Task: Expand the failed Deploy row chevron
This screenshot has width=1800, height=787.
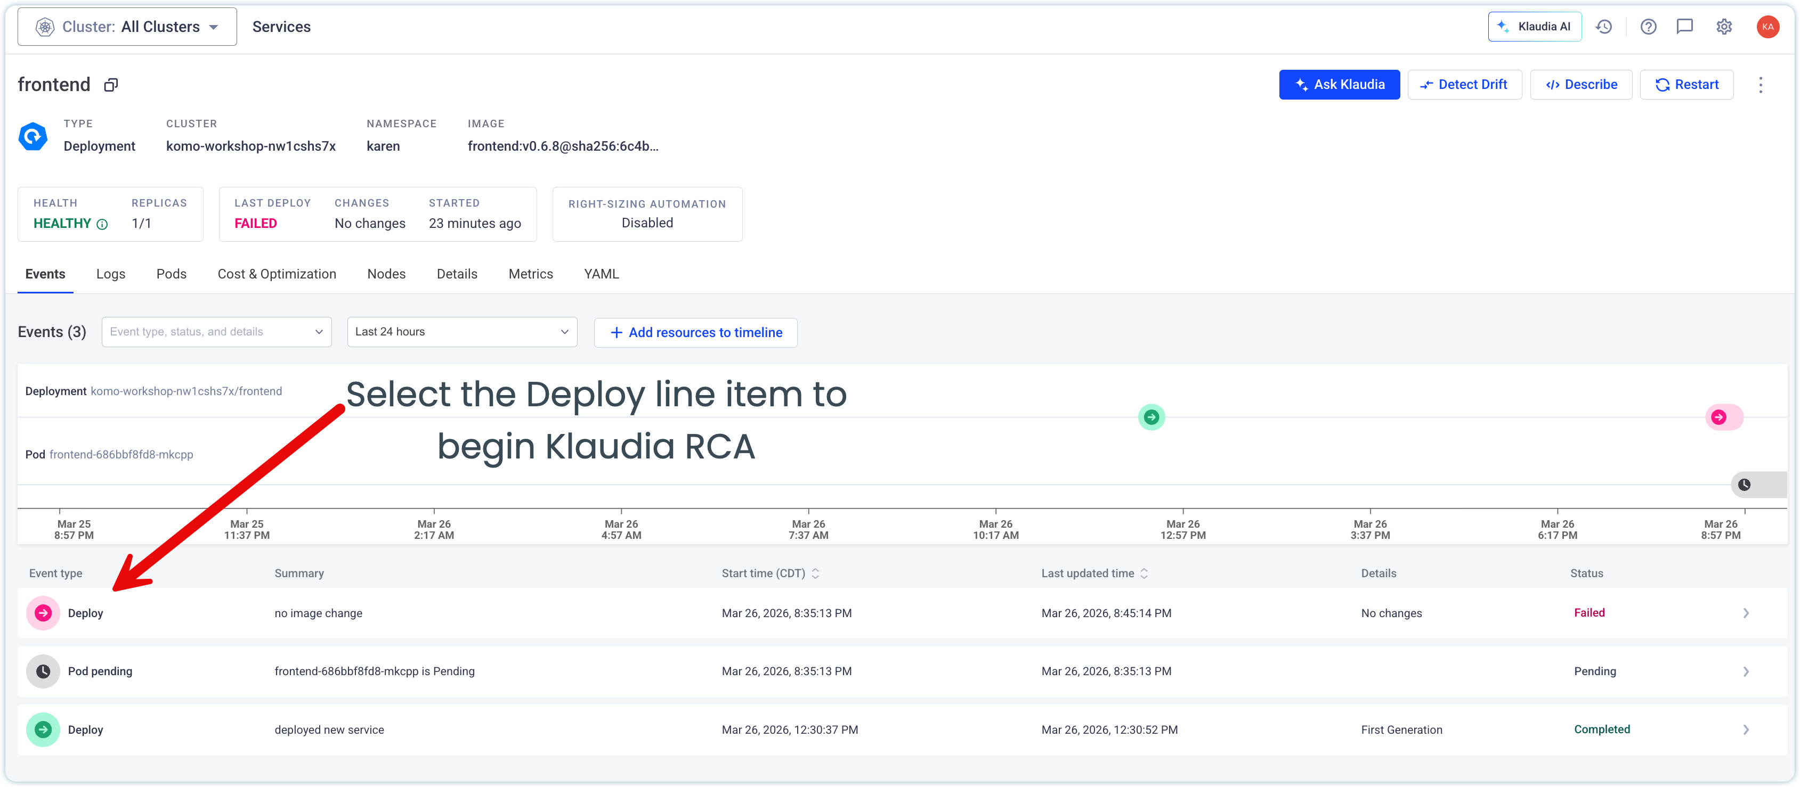Action: [1746, 613]
